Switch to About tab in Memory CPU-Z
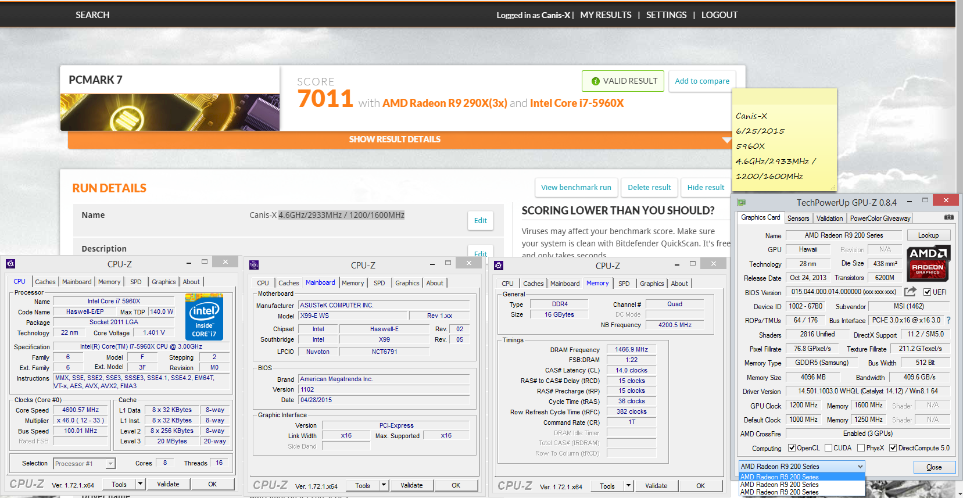This screenshot has width=963, height=498. (x=679, y=284)
